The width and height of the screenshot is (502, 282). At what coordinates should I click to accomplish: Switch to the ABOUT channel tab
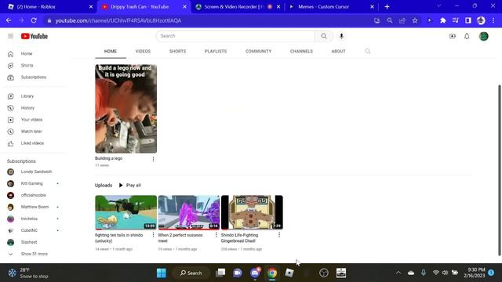pyautogui.click(x=338, y=51)
